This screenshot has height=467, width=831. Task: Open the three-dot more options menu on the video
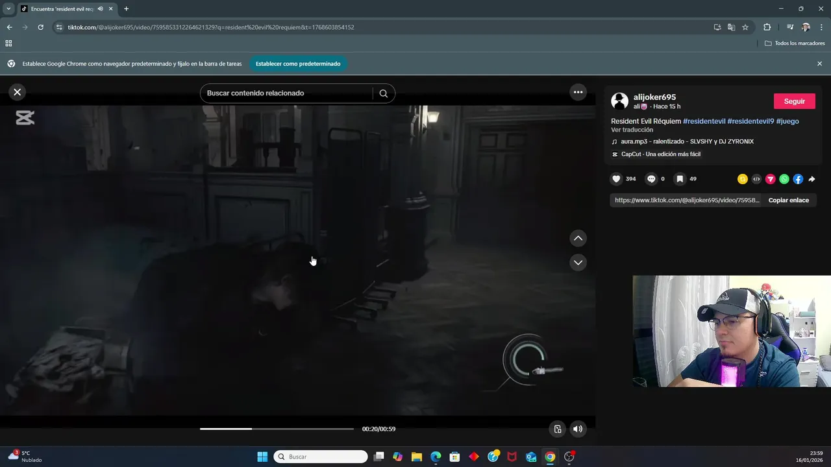pyautogui.click(x=578, y=92)
